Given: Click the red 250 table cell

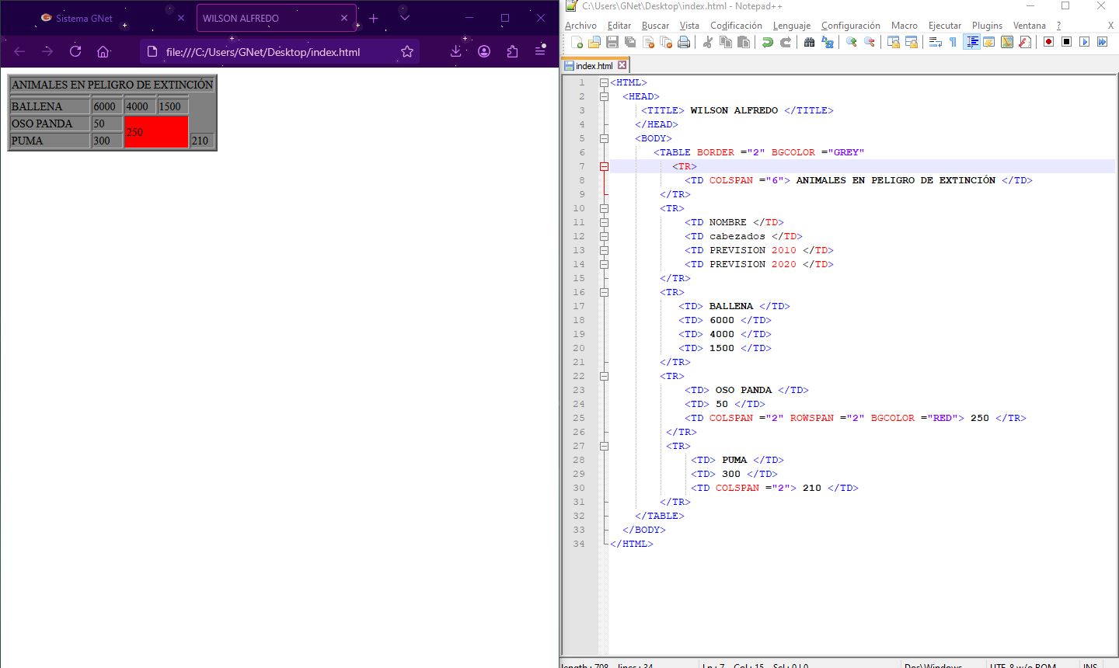Looking at the screenshot, I should [156, 132].
